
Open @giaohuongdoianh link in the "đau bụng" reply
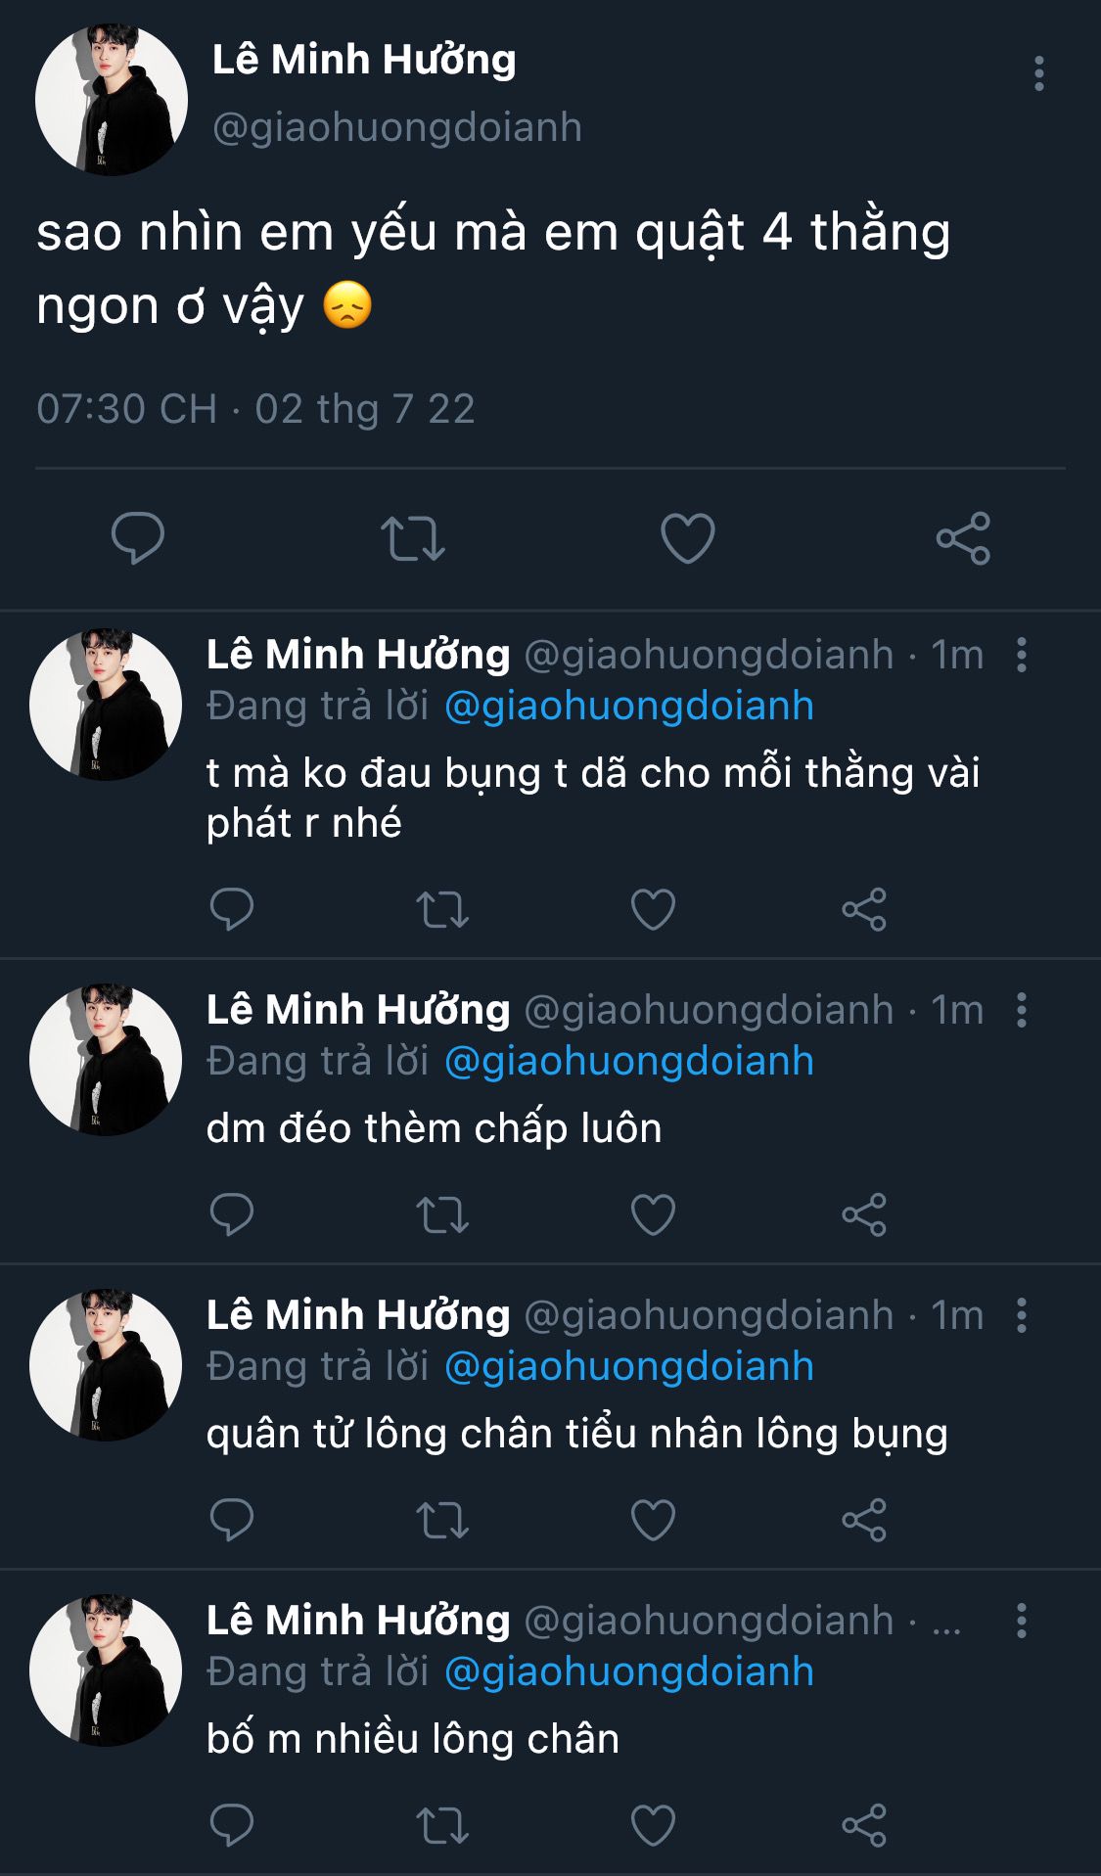628,706
